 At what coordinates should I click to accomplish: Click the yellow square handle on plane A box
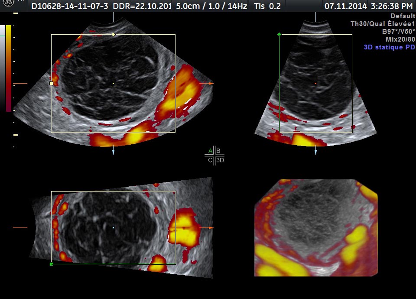(x=51, y=83)
